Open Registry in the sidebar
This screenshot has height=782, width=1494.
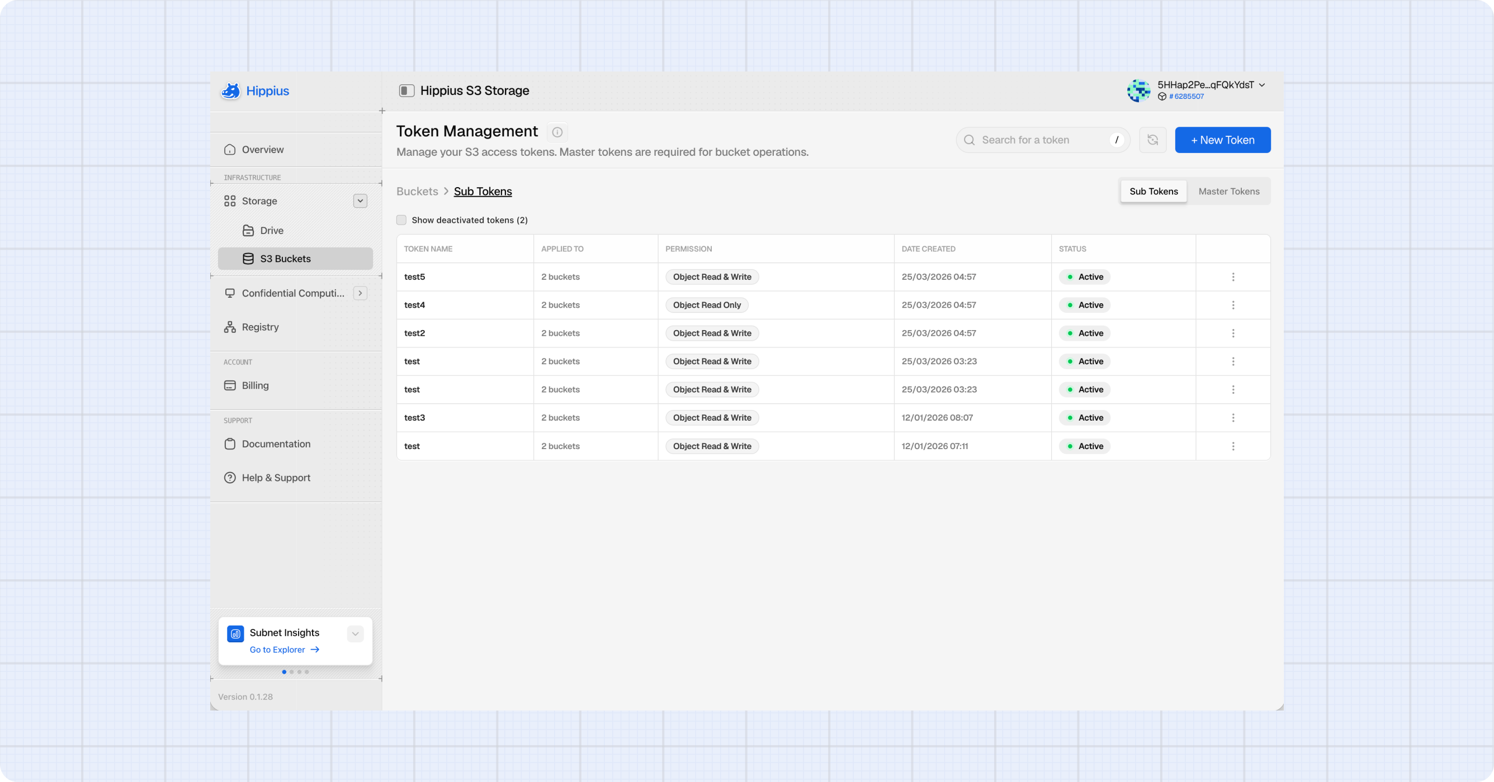296,327
